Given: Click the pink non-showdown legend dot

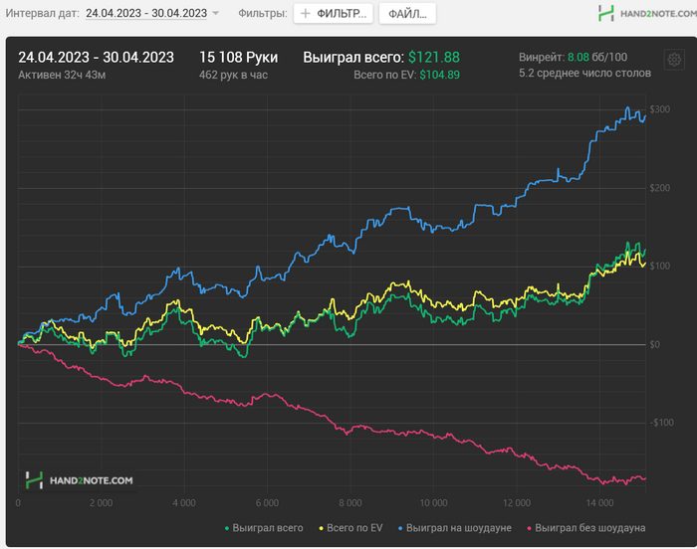Looking at the screenshot, I should [529, 528].
